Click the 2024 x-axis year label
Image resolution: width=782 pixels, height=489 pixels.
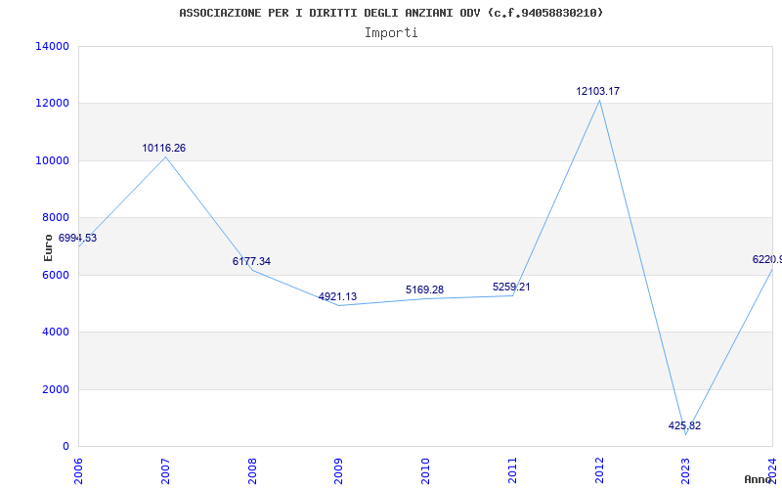point(772,470)
